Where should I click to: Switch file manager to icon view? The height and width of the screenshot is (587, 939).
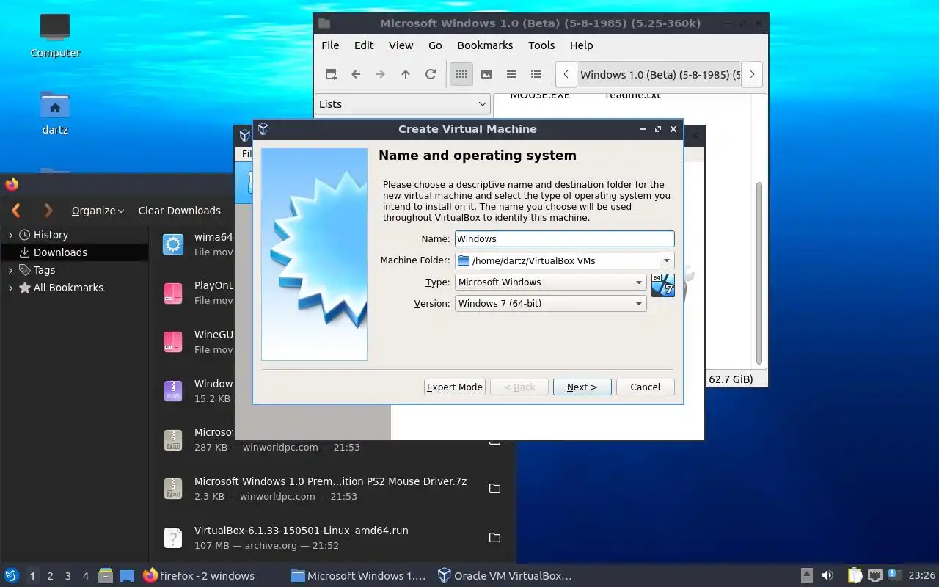point(461,74)
